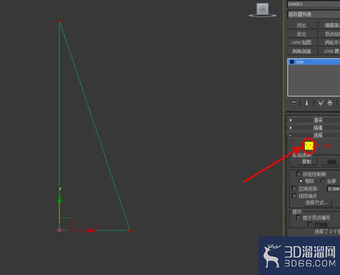
Task: Click the ViewCube in the viewport
Action: [262, 10]
